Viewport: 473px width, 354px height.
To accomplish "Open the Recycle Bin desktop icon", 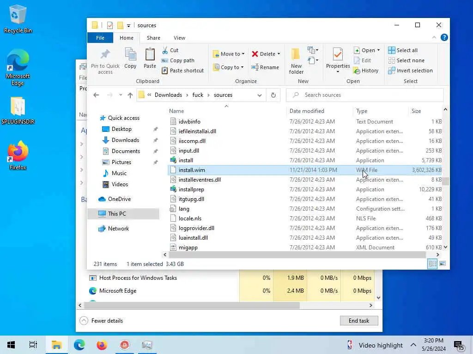I will (x=18, y=19).
